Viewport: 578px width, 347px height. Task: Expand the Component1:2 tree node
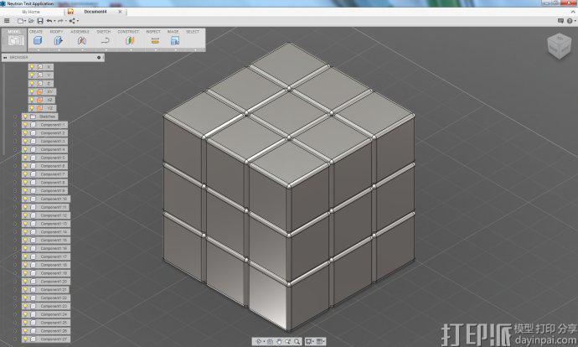click(x=15, y=132)
